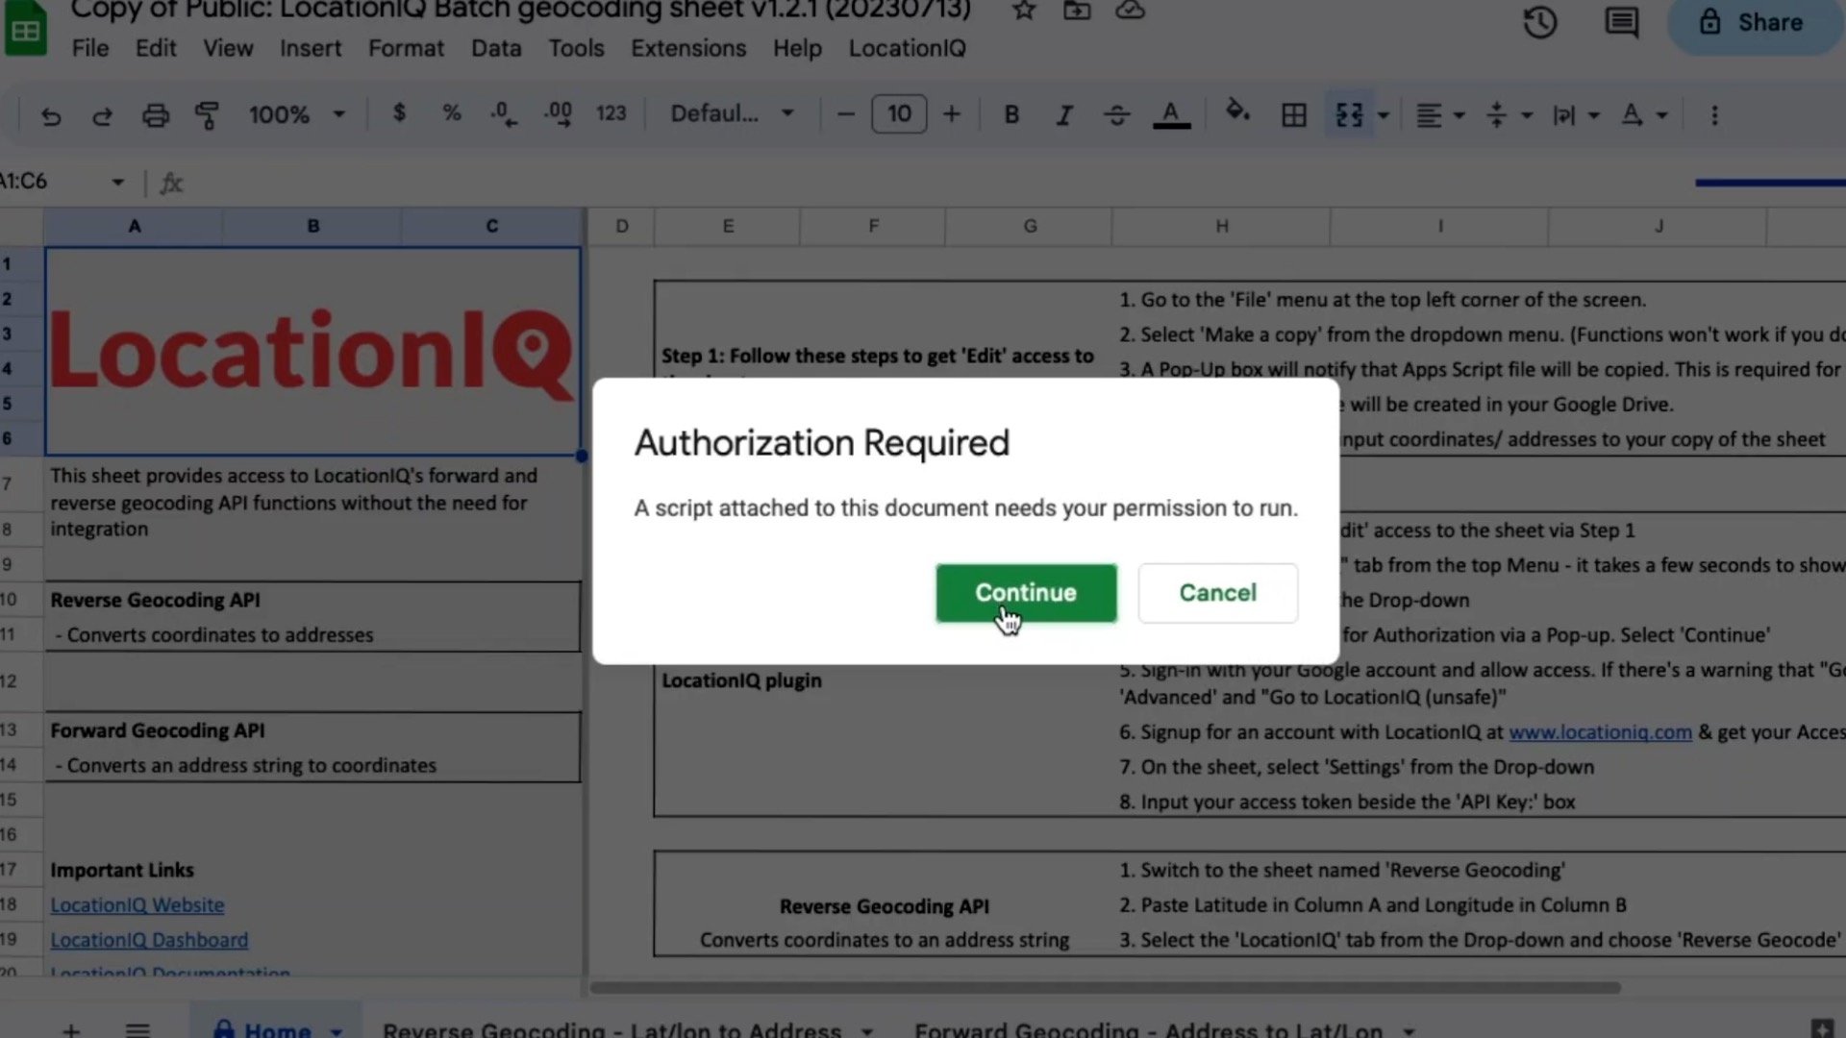Image resolution: width=1846 pixels, height=1038 pixels.
Task: Open the Extensions menu
Action: [x=688, y=48]
